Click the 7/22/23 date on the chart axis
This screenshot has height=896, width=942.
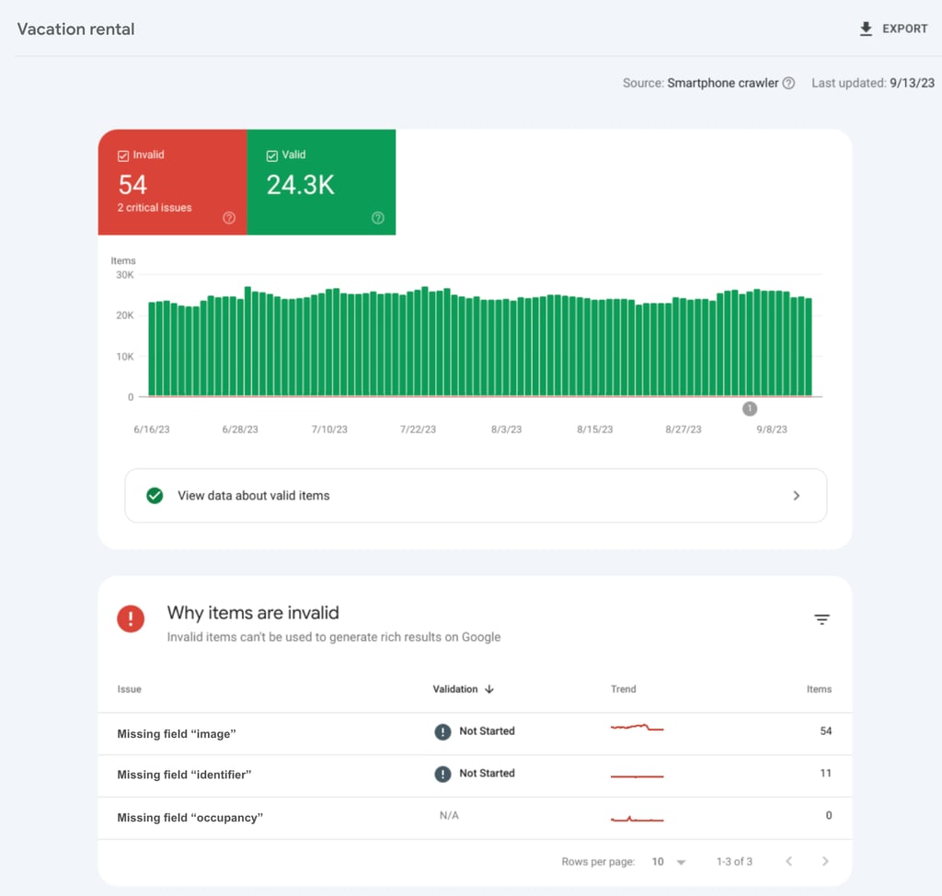418,429
